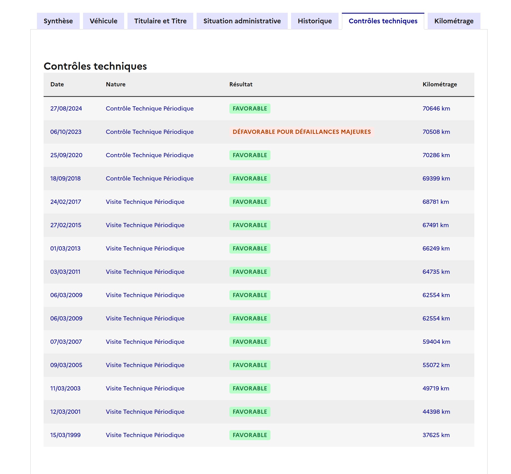Select date 24/02/2017
This screenshot has width=511, height=474.
click(66, 202)
